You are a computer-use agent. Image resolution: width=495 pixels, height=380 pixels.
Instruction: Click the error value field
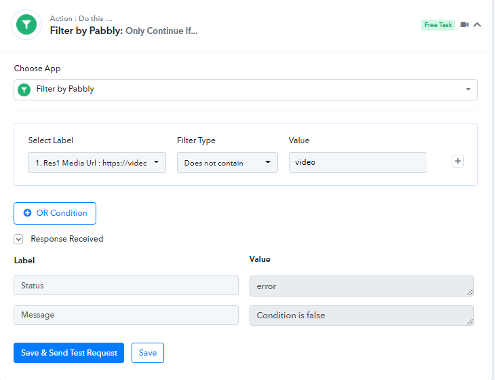361,286
